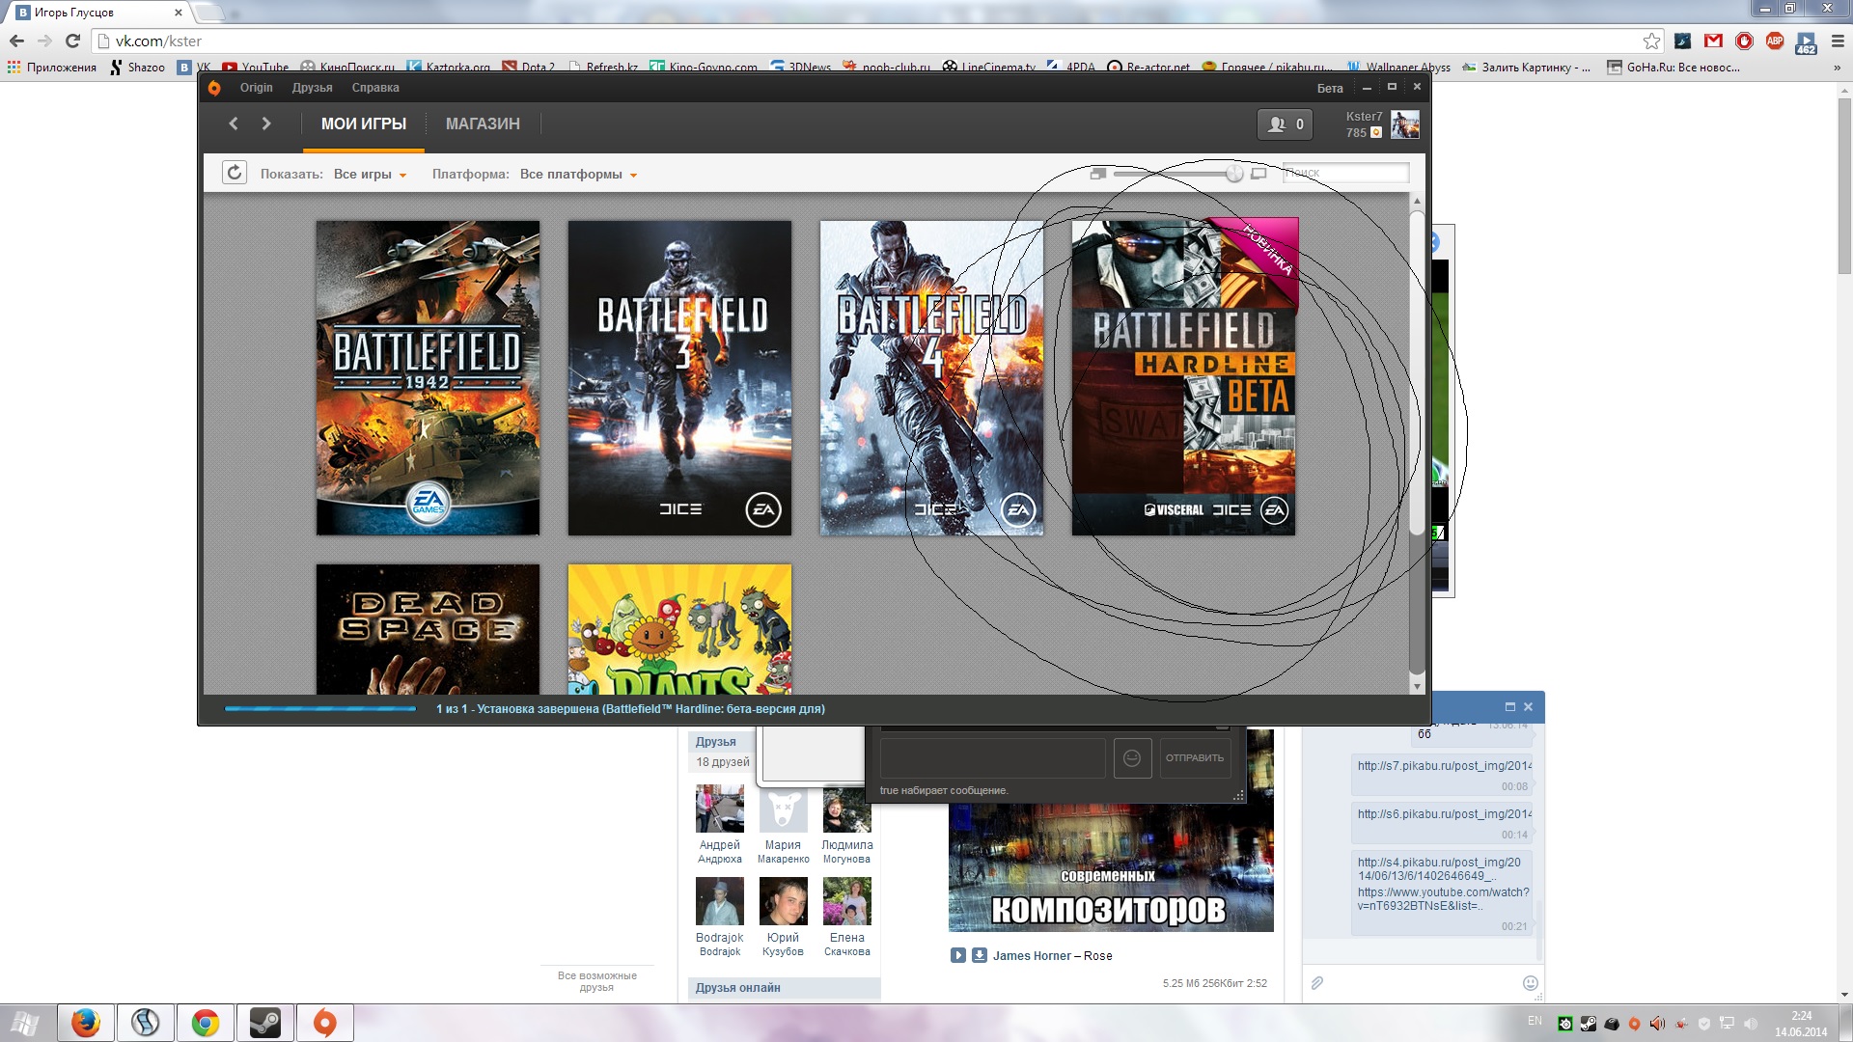Select the Plants vs. Zombies game cover

(679, 629)
